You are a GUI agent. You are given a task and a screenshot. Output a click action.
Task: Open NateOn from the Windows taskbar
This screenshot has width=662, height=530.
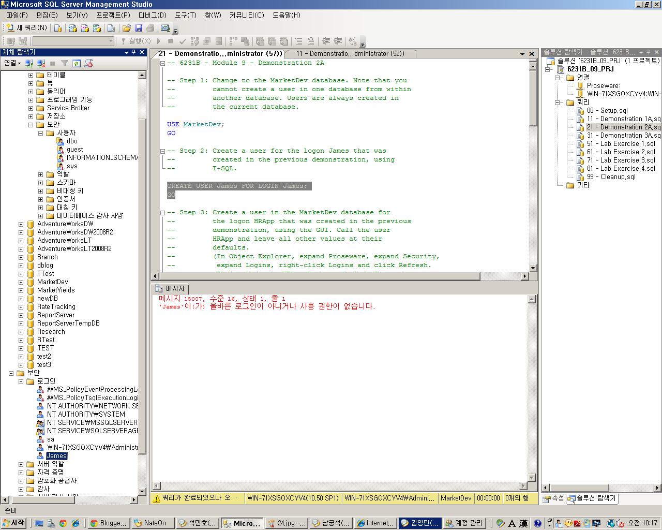pos(152,523)
